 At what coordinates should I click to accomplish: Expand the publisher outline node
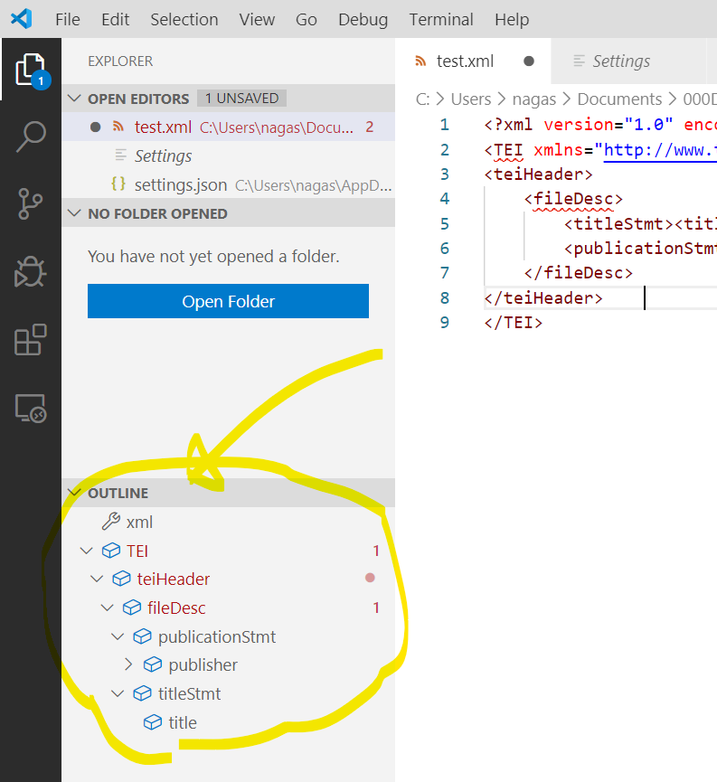pyautogui.click(x=128, y=664)
